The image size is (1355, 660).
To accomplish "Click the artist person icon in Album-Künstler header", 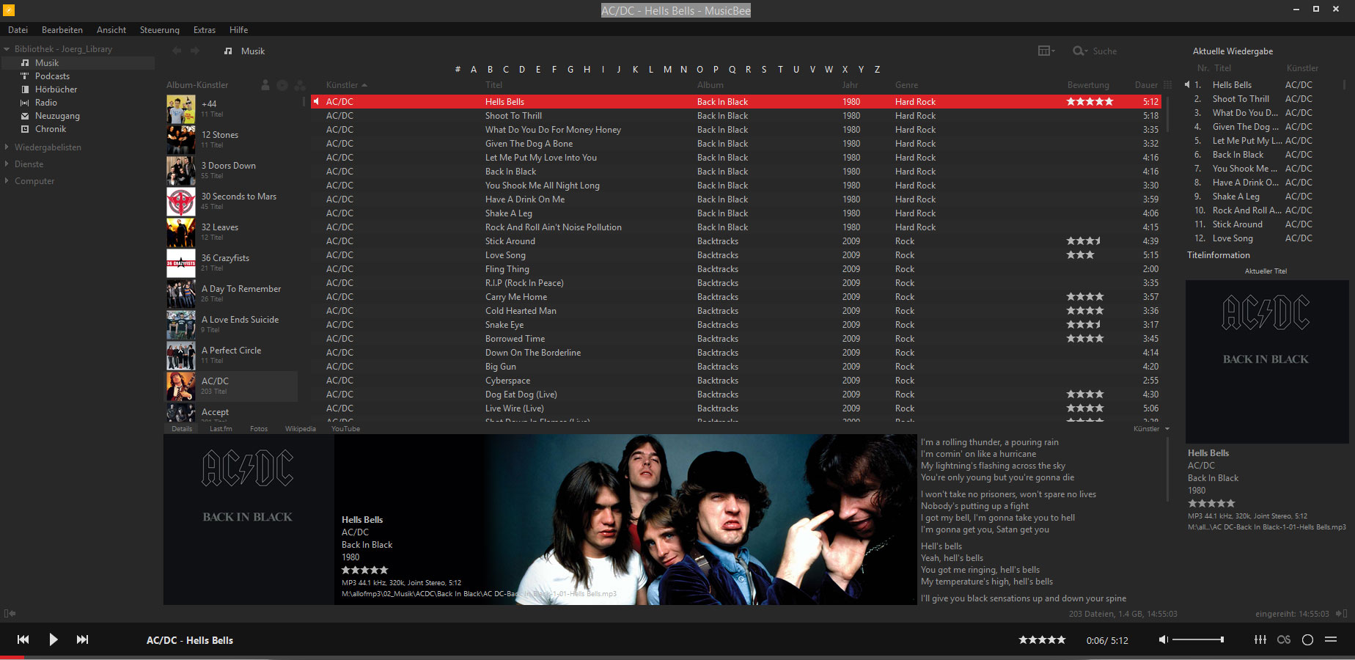I will pos(265,85).
